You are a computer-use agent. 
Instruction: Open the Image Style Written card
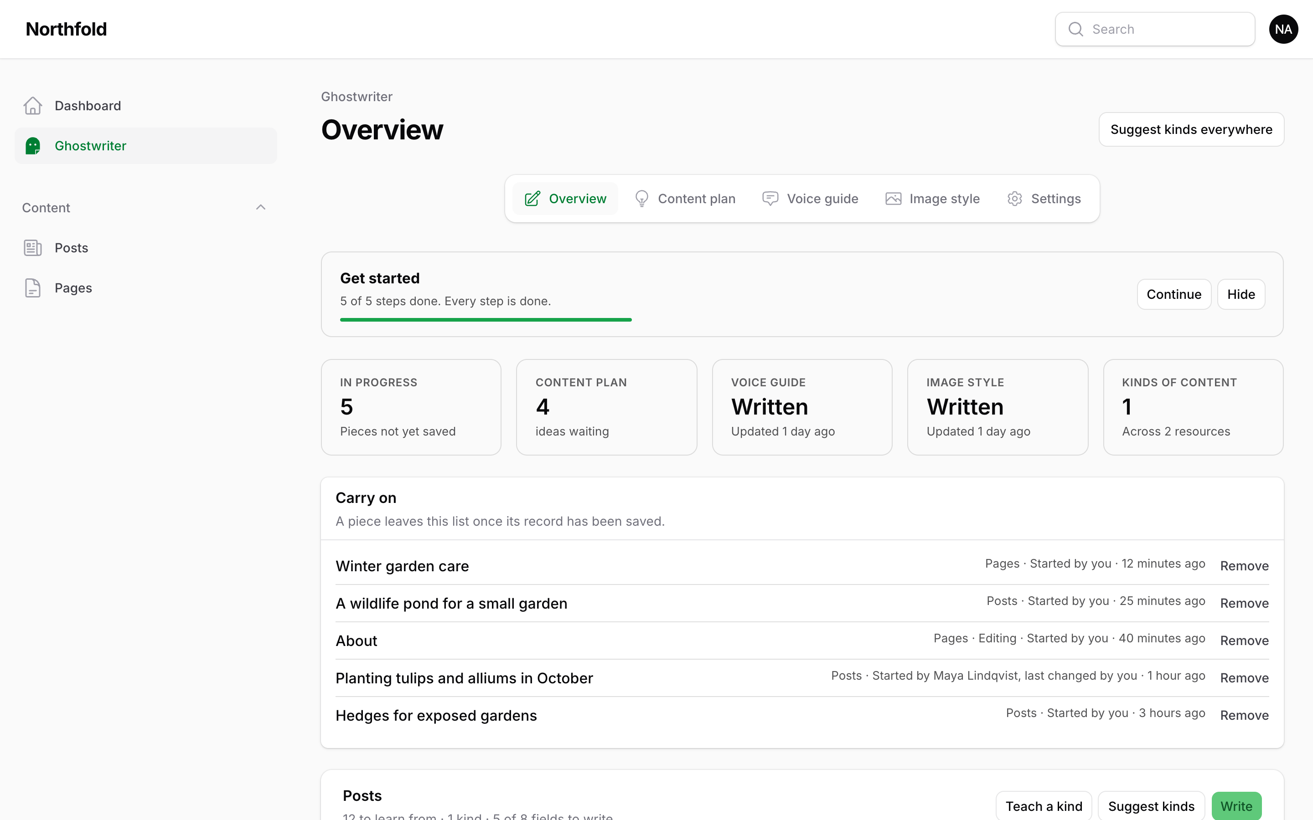(x=997, y=407)
